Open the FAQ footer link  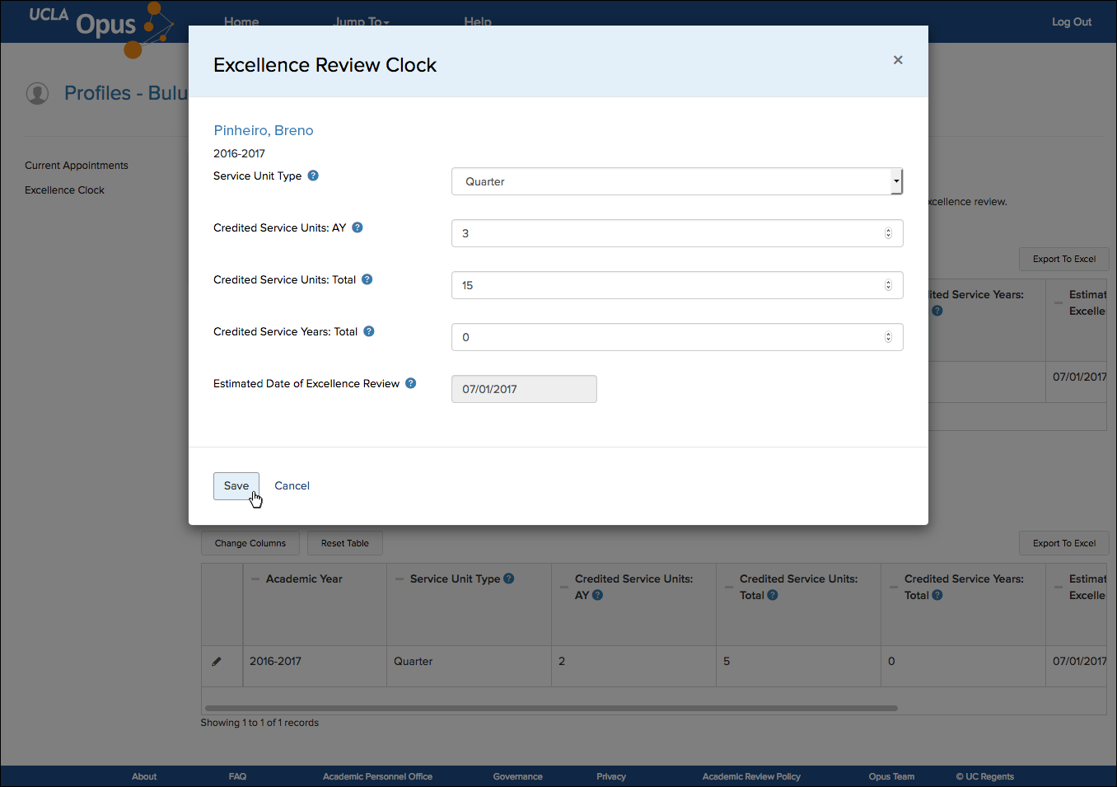pos(238,776)
